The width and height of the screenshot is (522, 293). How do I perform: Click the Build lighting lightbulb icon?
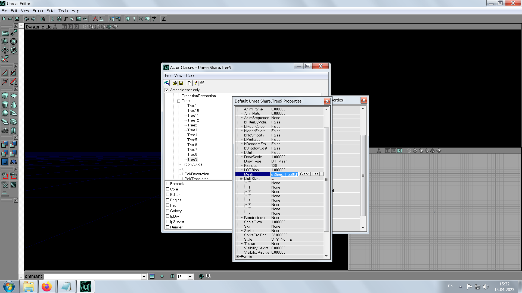coord(134,19)
